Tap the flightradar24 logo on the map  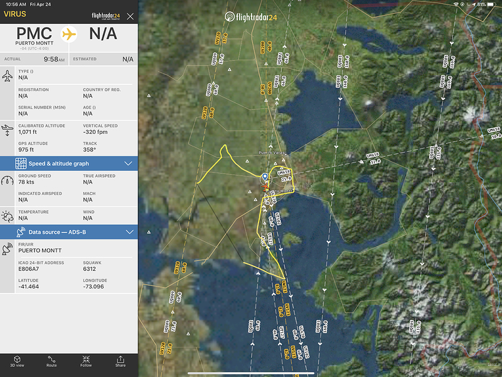pyautogui.click(x=251, y=17)
